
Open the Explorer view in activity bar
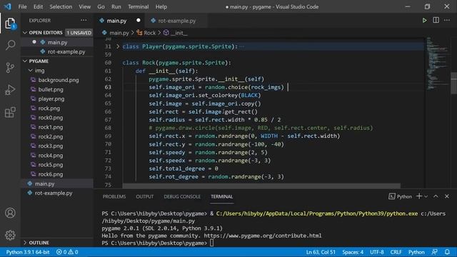coord(10,24)
